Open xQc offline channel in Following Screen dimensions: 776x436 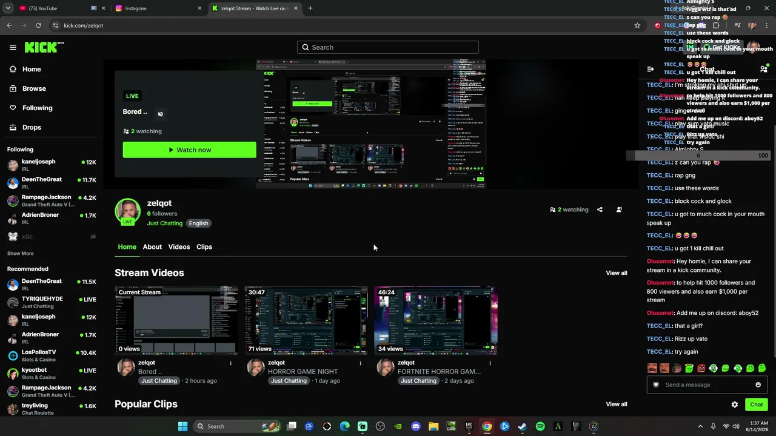[x=52, y=237]
